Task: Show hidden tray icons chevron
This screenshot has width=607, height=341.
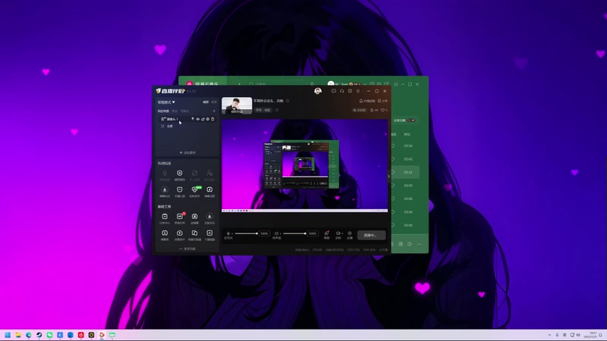Action: point(549,335)
